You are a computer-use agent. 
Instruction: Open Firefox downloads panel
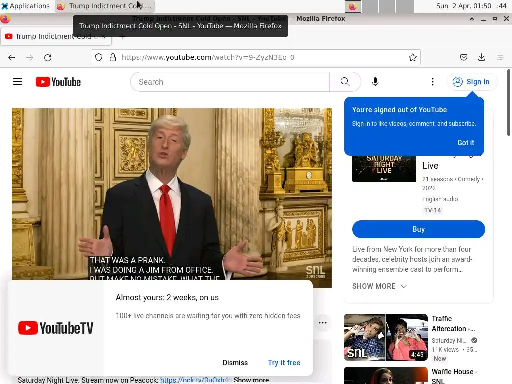[x=481, y=58]
